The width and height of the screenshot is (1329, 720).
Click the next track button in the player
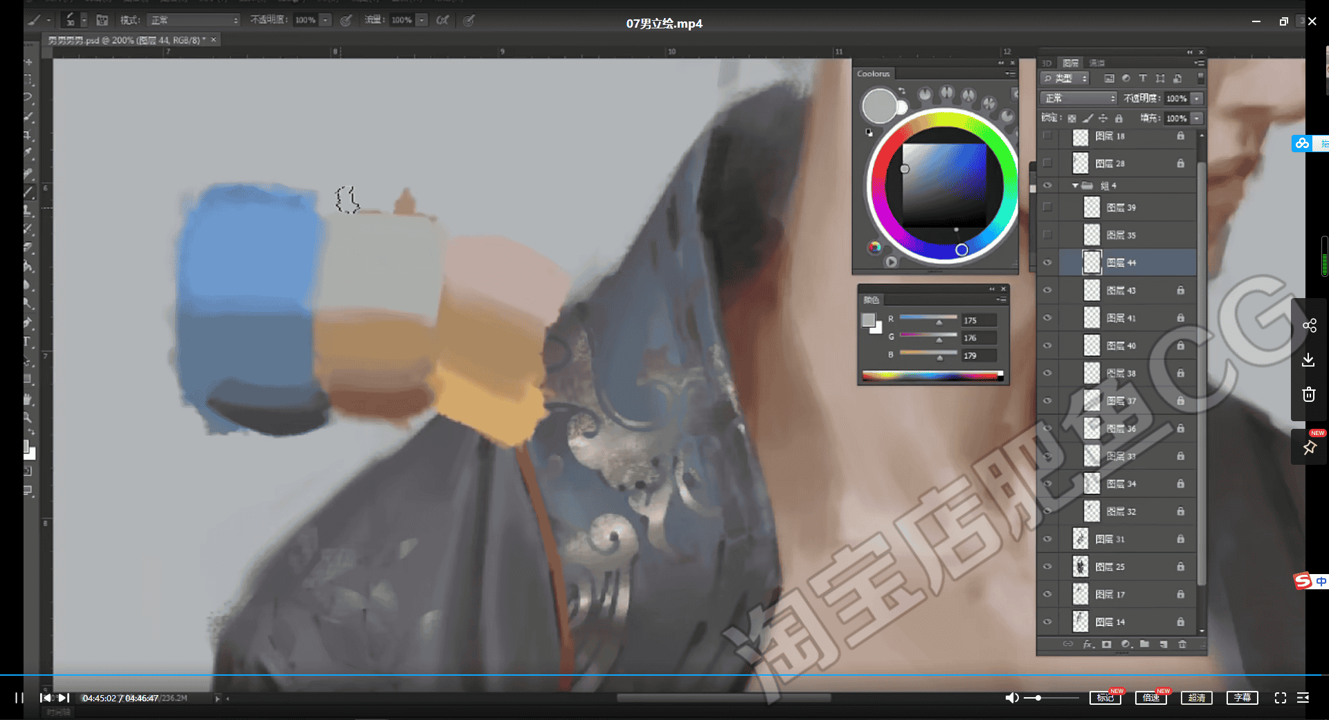pyautogui.click(x=64, y=698)
